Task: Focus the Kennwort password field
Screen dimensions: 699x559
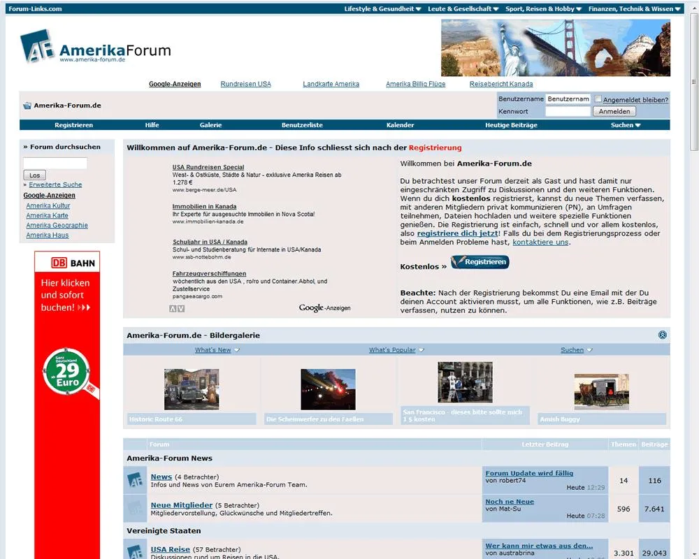Action: pyautogui.click(x=568, y=111)
